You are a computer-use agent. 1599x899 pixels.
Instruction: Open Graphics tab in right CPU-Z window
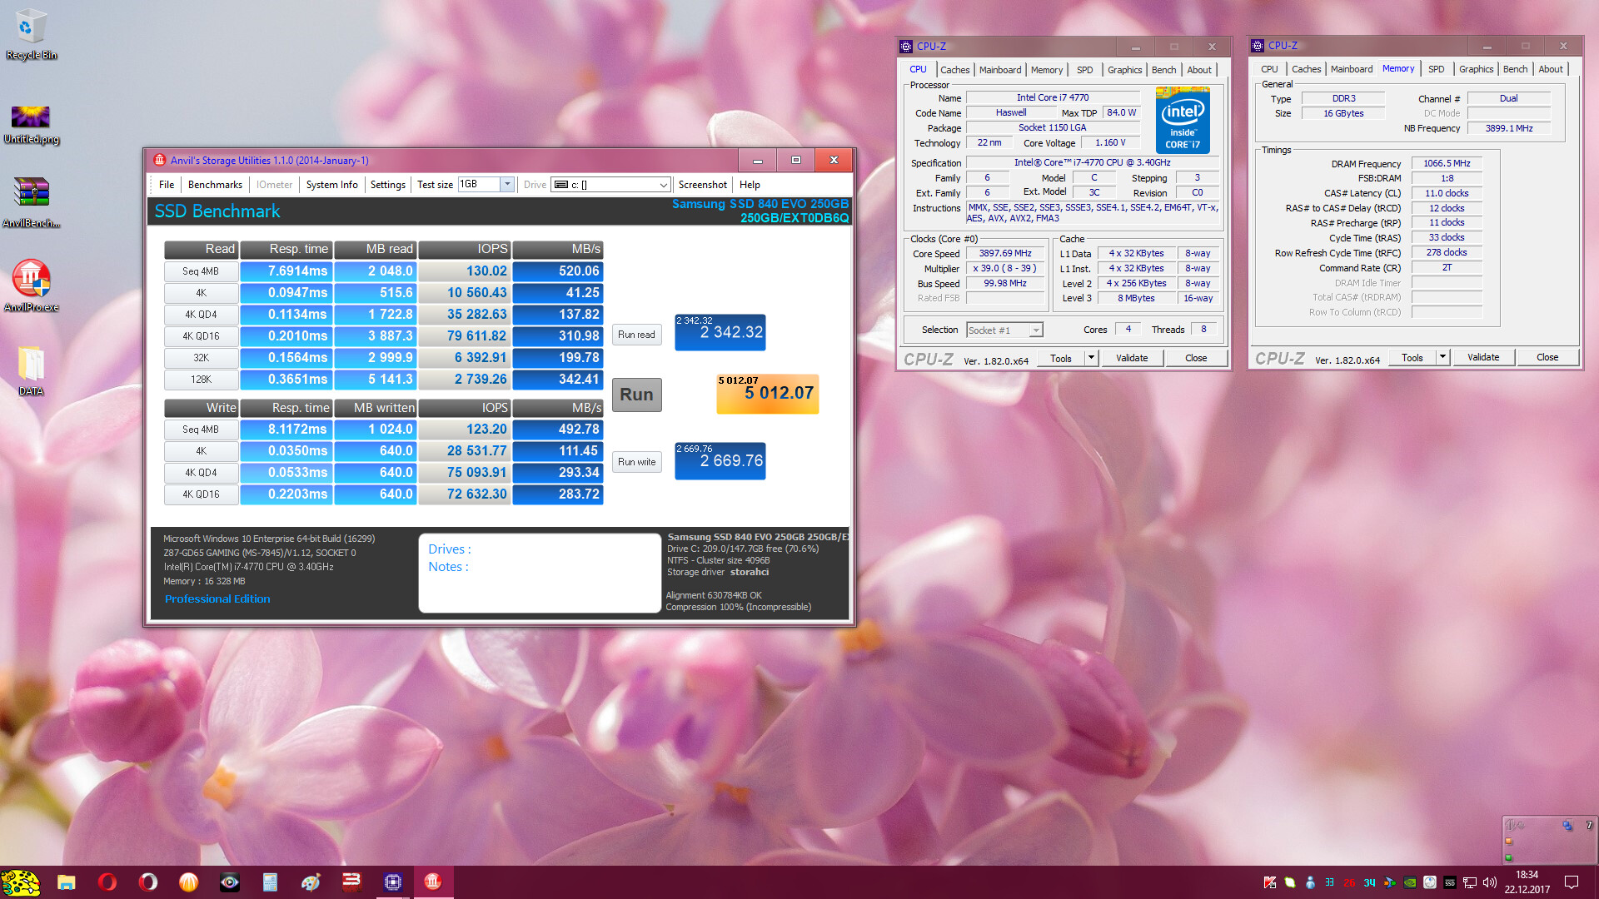tap(1477, 69)
